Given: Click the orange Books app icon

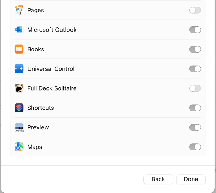Looking at the screenshot, I should tap(19, 49).
